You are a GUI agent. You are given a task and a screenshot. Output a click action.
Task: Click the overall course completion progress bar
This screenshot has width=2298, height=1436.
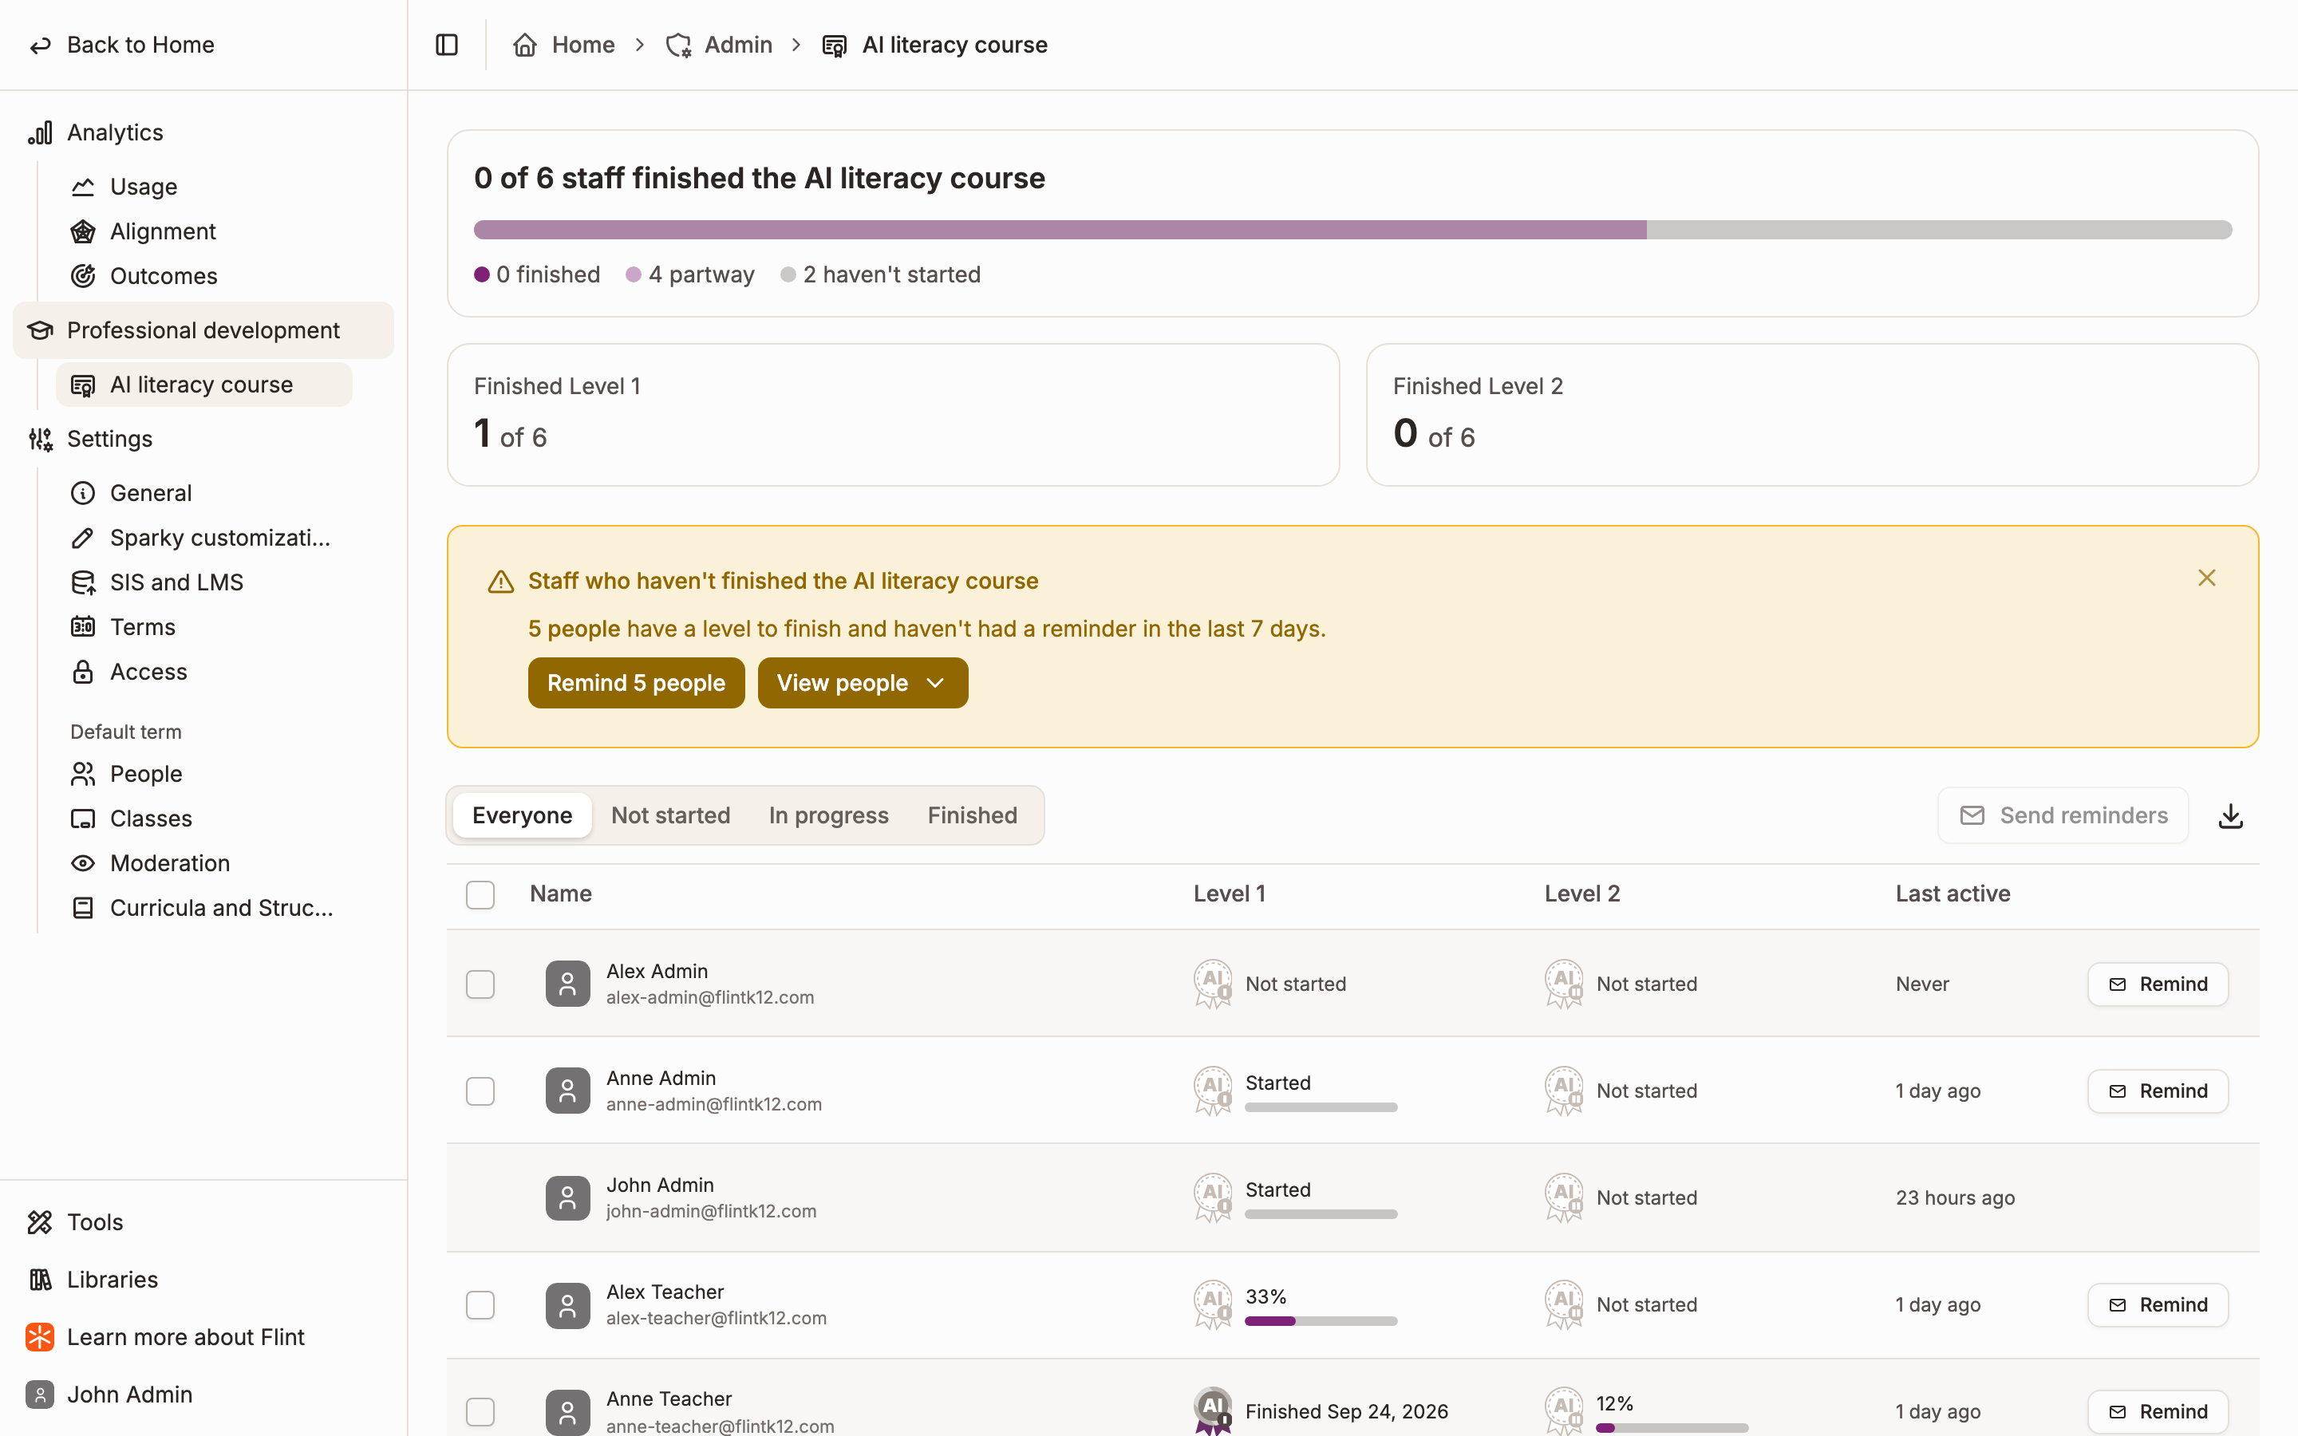point(1352,230)
